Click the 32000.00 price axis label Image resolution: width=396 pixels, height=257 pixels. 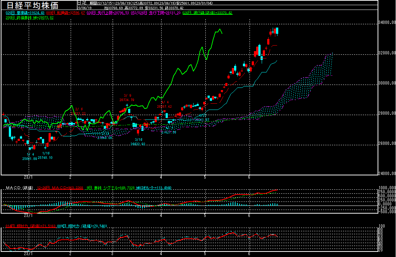(387, 53)
